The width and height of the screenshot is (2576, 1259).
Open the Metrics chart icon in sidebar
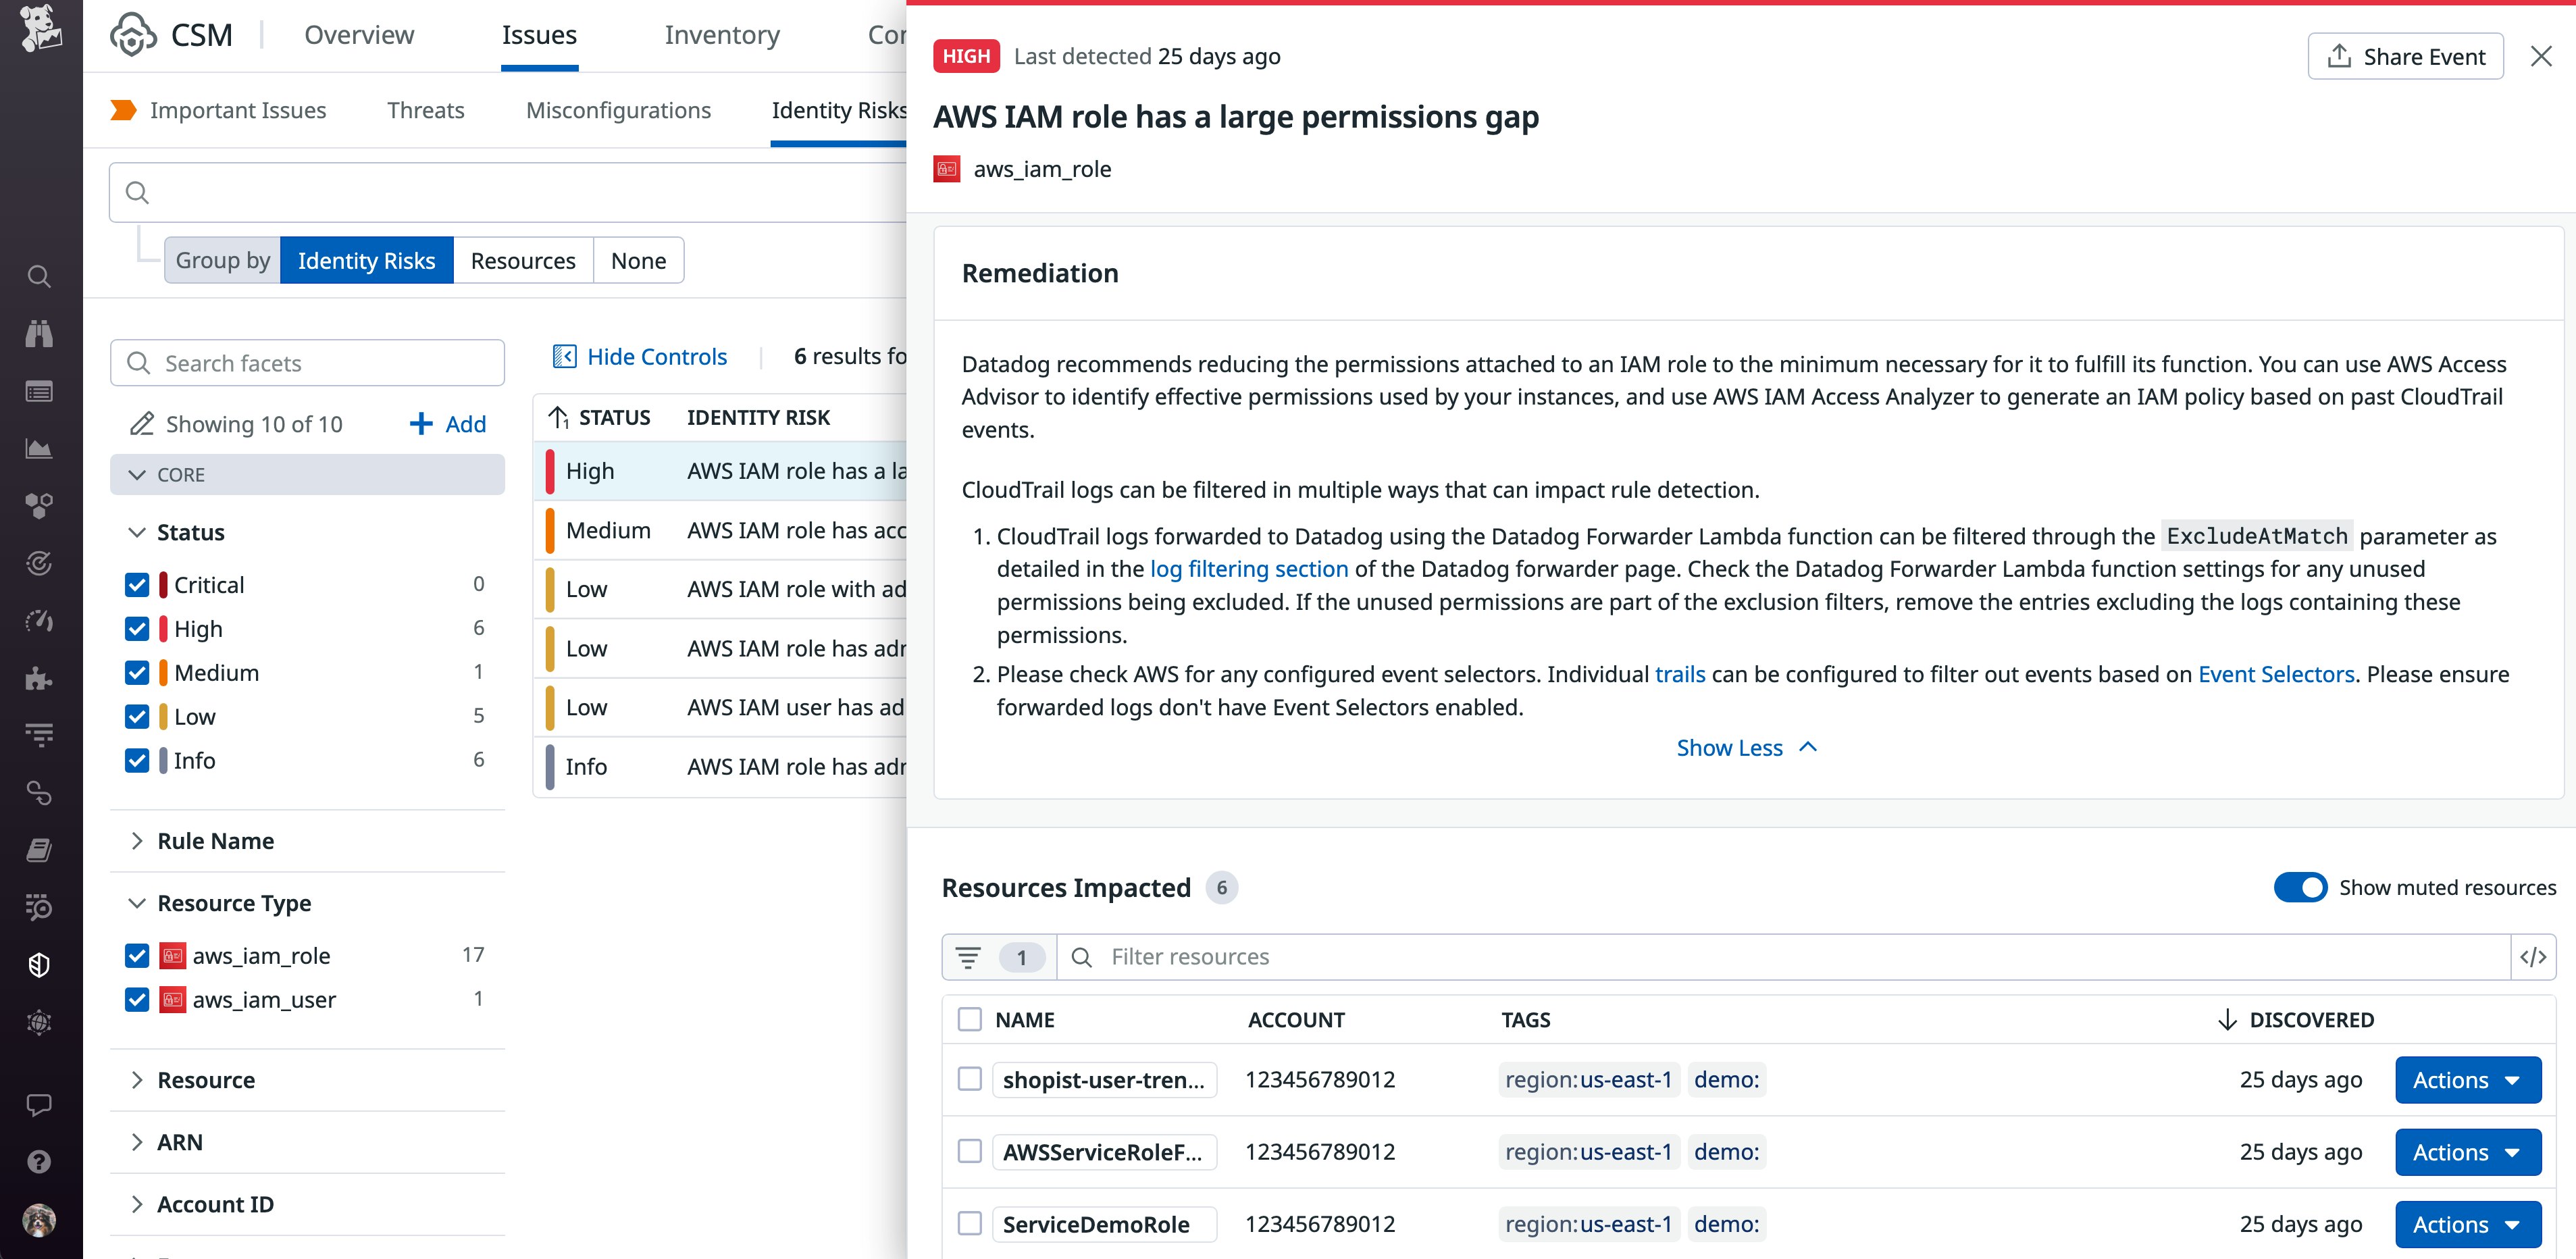[x=39, y=448]
